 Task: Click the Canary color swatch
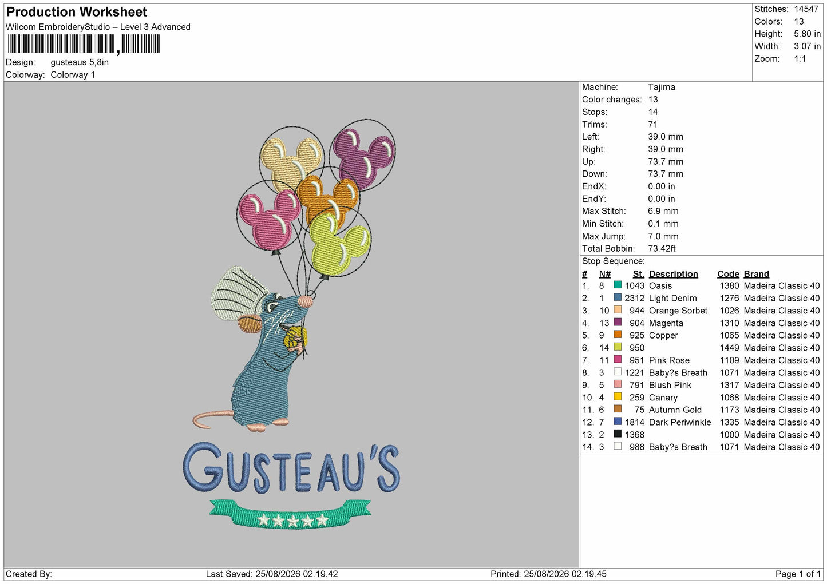(618, 396)
